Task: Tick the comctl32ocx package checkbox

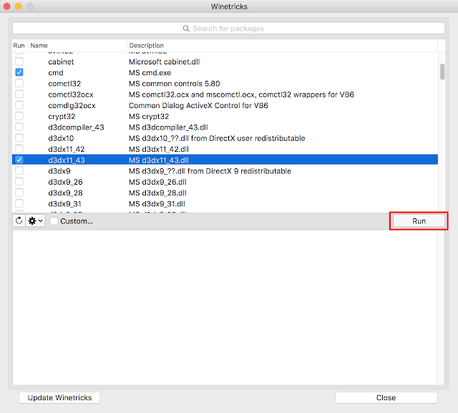Action: pos(19,94)
